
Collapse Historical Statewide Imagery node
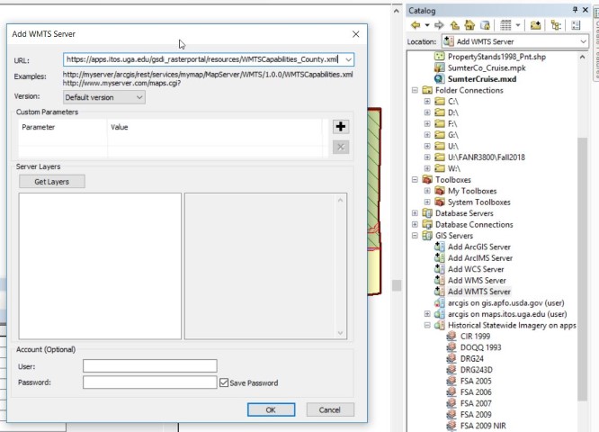pyautogui.click(x=427, y=325)
